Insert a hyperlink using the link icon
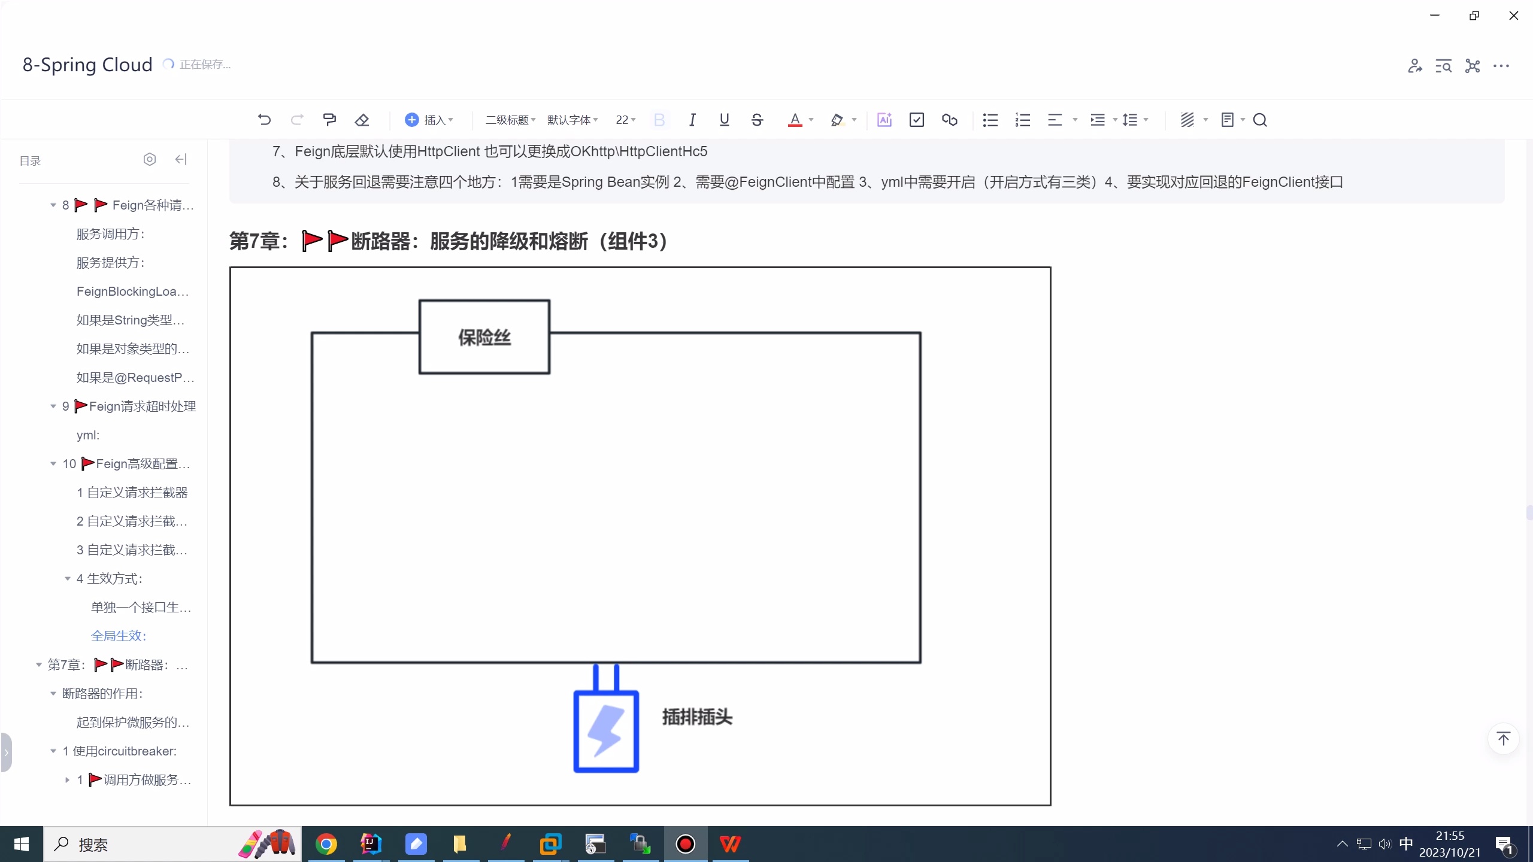The width and height of the screenshot is (1533, 862). (949, 120)
